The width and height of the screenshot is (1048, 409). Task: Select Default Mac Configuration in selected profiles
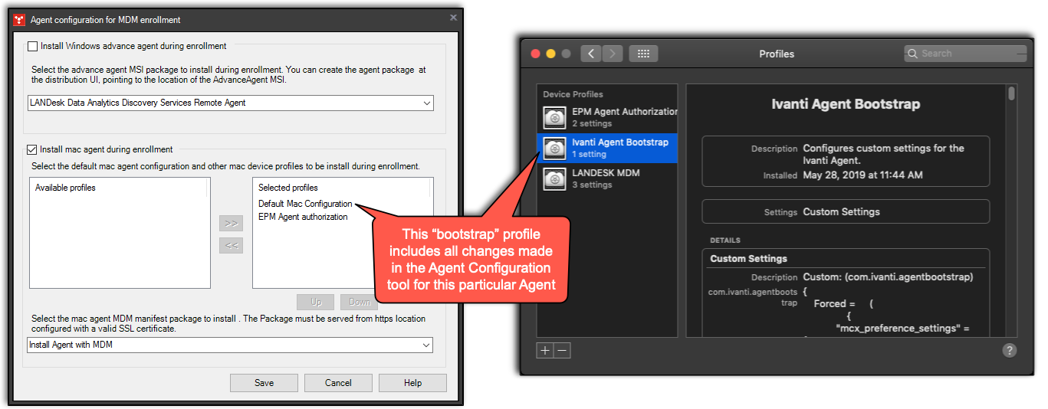coord(305,204)
